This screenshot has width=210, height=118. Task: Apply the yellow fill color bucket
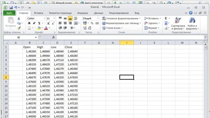(x=39, y=28)
